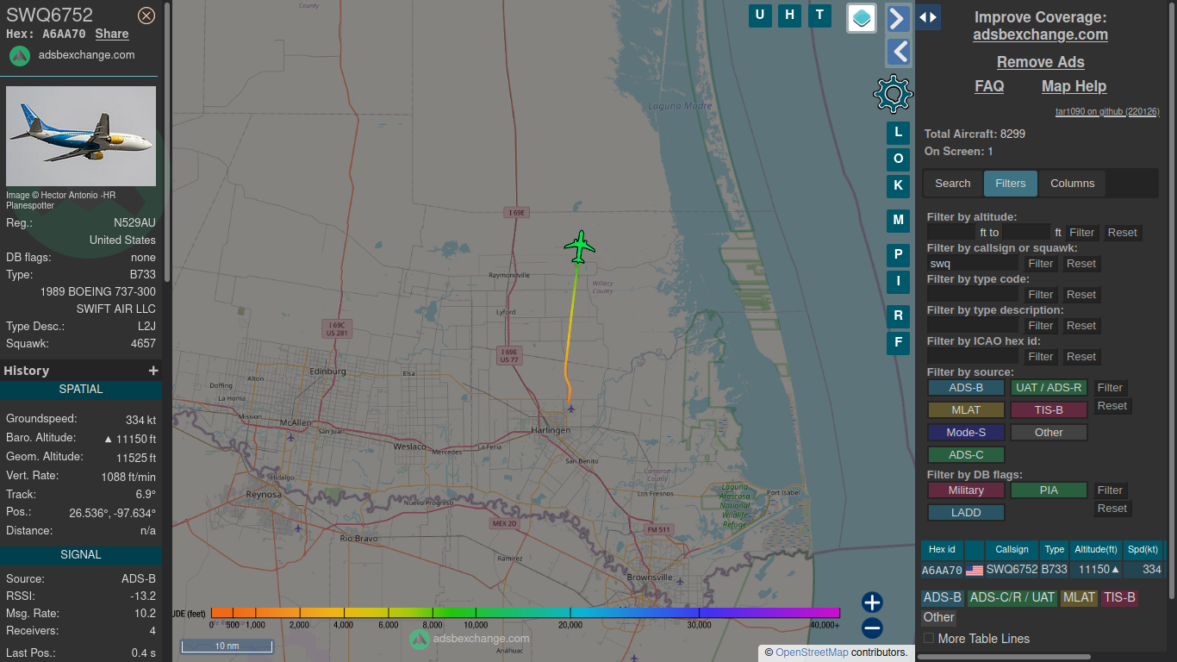Switch to the Filters tab

(x=1010, y=184)
